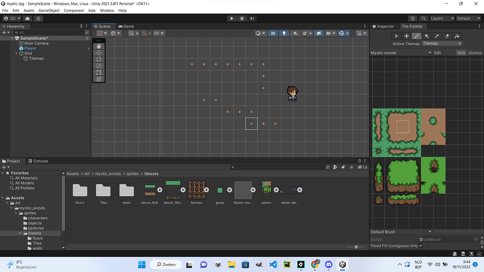The width and height of the screenshot is (484, 272).
Task: Toggle scene lighting bulb button
Action: (x=284, y=34)
